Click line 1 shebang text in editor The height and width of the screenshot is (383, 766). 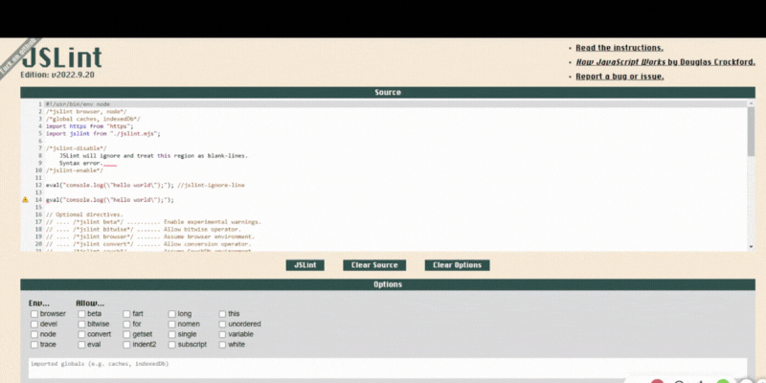click(78, 104)
